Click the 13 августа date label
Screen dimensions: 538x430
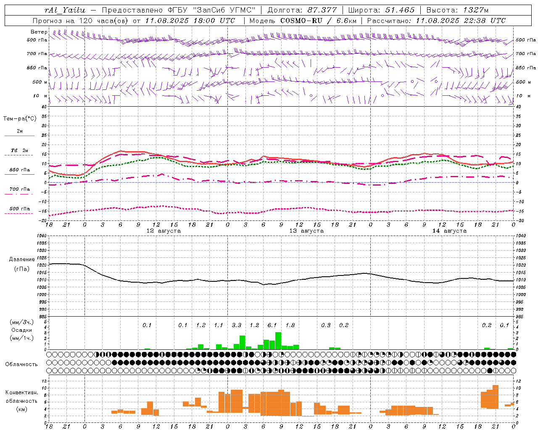pos(306,231)
